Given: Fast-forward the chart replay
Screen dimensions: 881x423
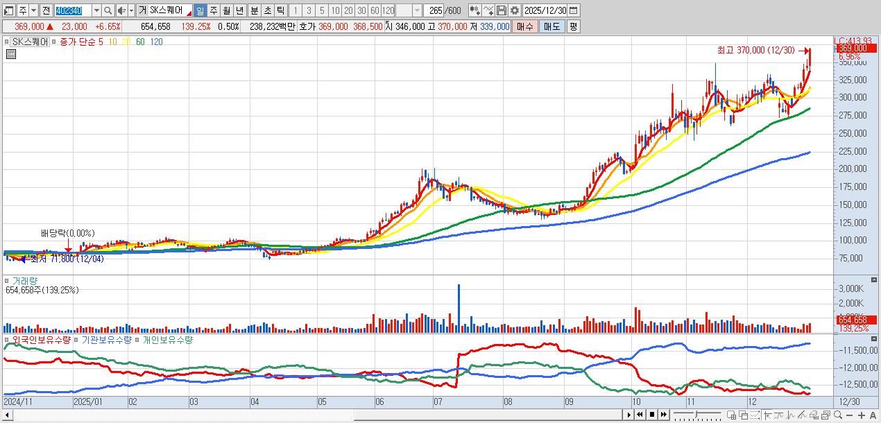Looking at the screenshot, I should (664, 415).
